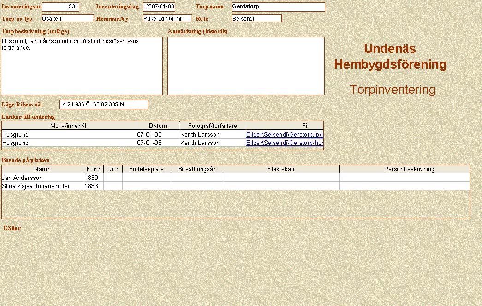Click the empty Anmärkning (historik) text box
This screenshot has width=482, height=306.
246,66
